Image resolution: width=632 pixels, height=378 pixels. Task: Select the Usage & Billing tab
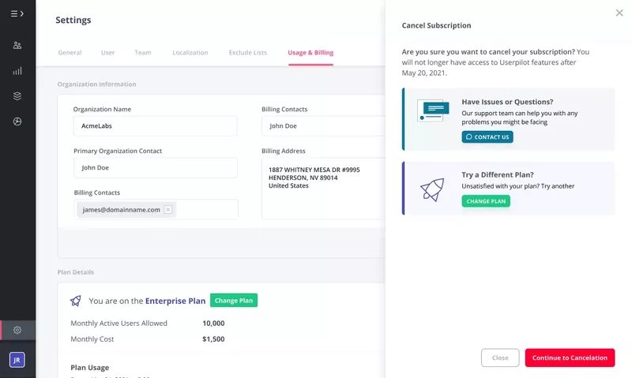point(310,52)
